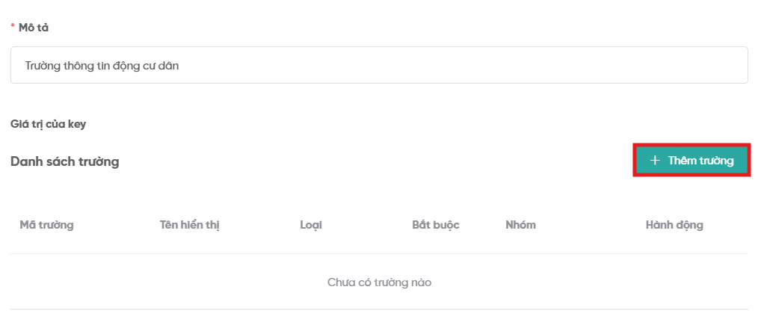
Task: Click the Hành động column header
Action: pyautogui.click(x=674, y=225)
